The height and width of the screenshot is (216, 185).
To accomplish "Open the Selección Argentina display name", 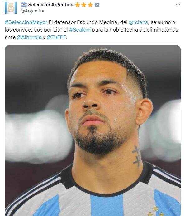I will (x=51, y=5).
